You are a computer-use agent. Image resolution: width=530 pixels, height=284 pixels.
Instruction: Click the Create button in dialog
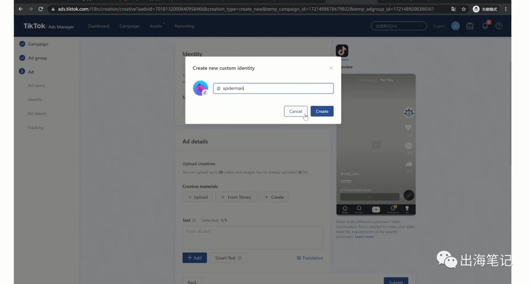point(322,111)
